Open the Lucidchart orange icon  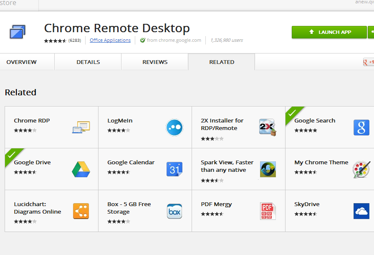coord(81,211)
